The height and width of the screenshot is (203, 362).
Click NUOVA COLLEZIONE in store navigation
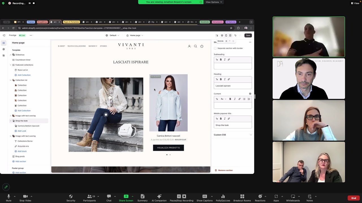click(x=77, y=46)
